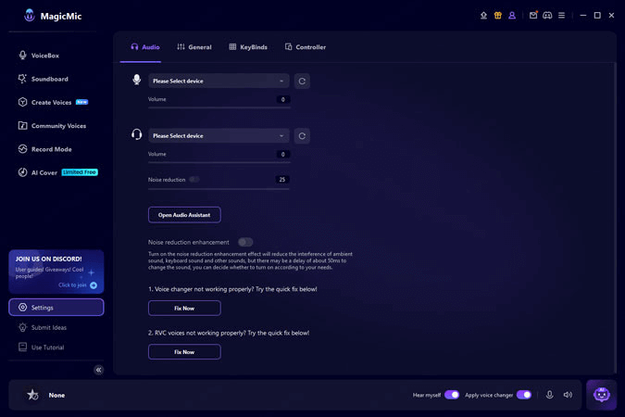Open the mail messages icon
Image resolution: width=625 pixels, height=417 pixels.
(533, 15)
